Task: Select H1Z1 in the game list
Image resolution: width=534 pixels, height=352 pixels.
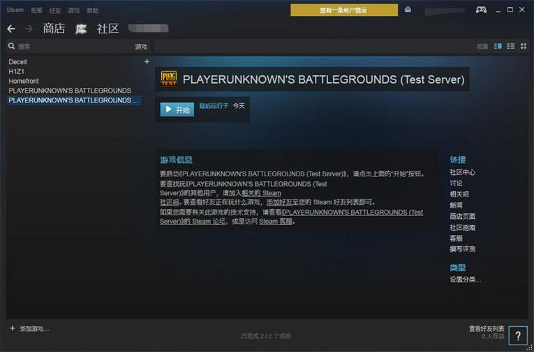Action: pyautogui.click(x=18, y=71)
